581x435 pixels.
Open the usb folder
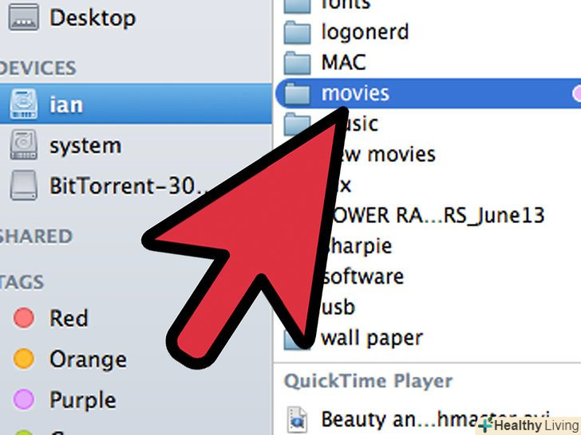338,308
